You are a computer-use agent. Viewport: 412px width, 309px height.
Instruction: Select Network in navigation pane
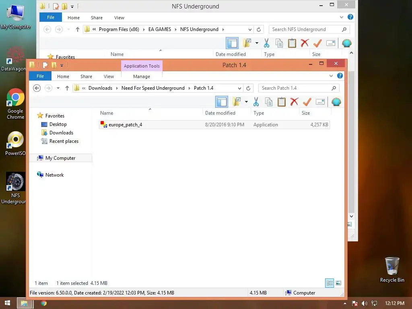[x=54, y=175]
